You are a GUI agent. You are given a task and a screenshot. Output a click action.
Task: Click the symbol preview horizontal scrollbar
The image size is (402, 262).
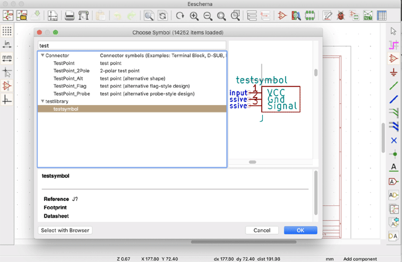(252, 162)
